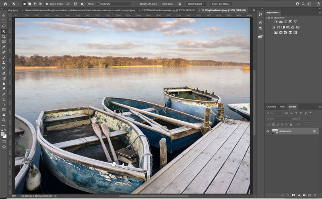Click the Select and Mask button

[x=221, y=4]
